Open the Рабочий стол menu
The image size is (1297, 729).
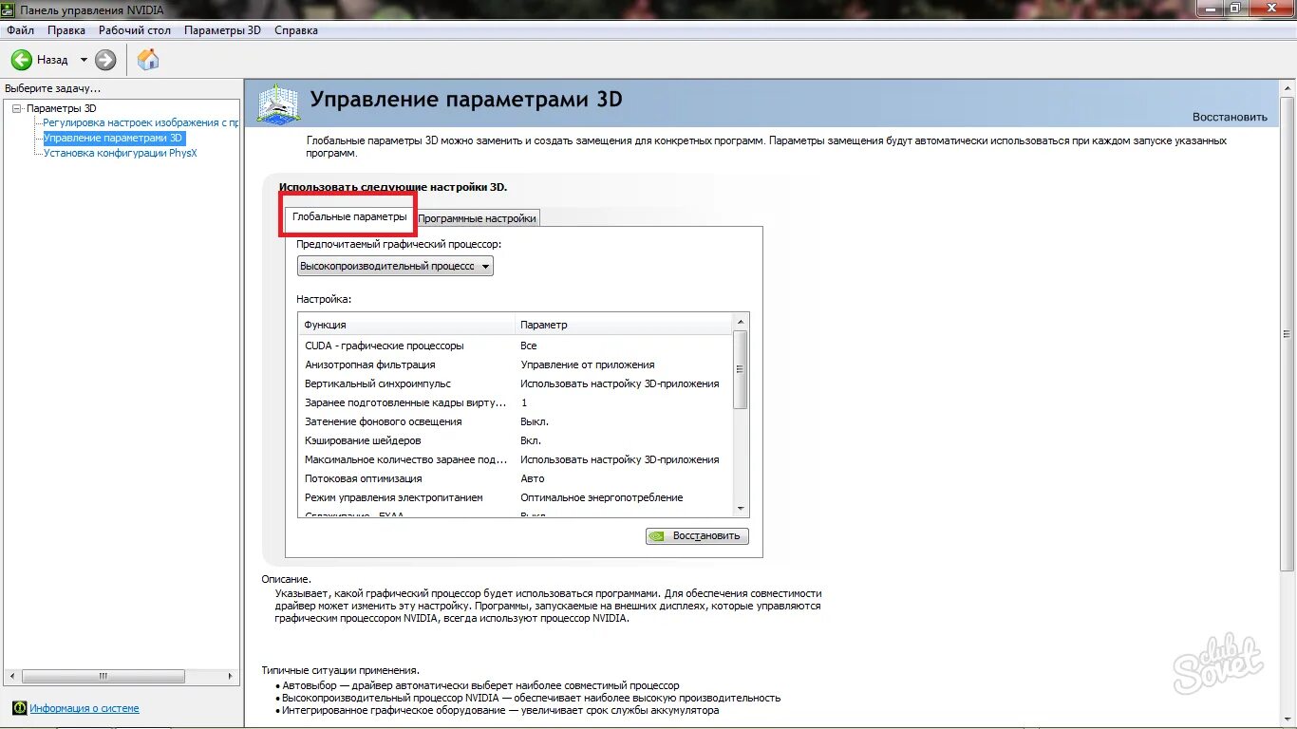tap(135, 30)
